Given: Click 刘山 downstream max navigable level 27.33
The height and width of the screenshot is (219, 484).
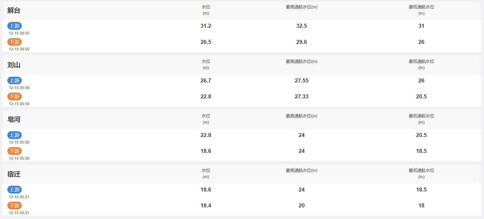Looking at the screenshot, I should pos(302,96).
